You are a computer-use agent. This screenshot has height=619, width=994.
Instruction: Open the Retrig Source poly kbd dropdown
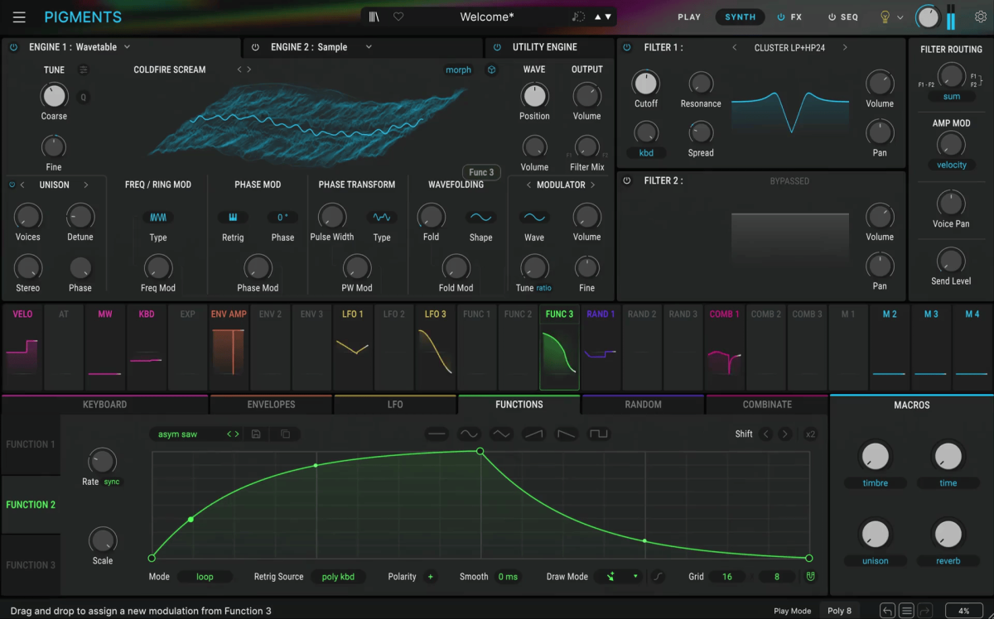[338, 577]
